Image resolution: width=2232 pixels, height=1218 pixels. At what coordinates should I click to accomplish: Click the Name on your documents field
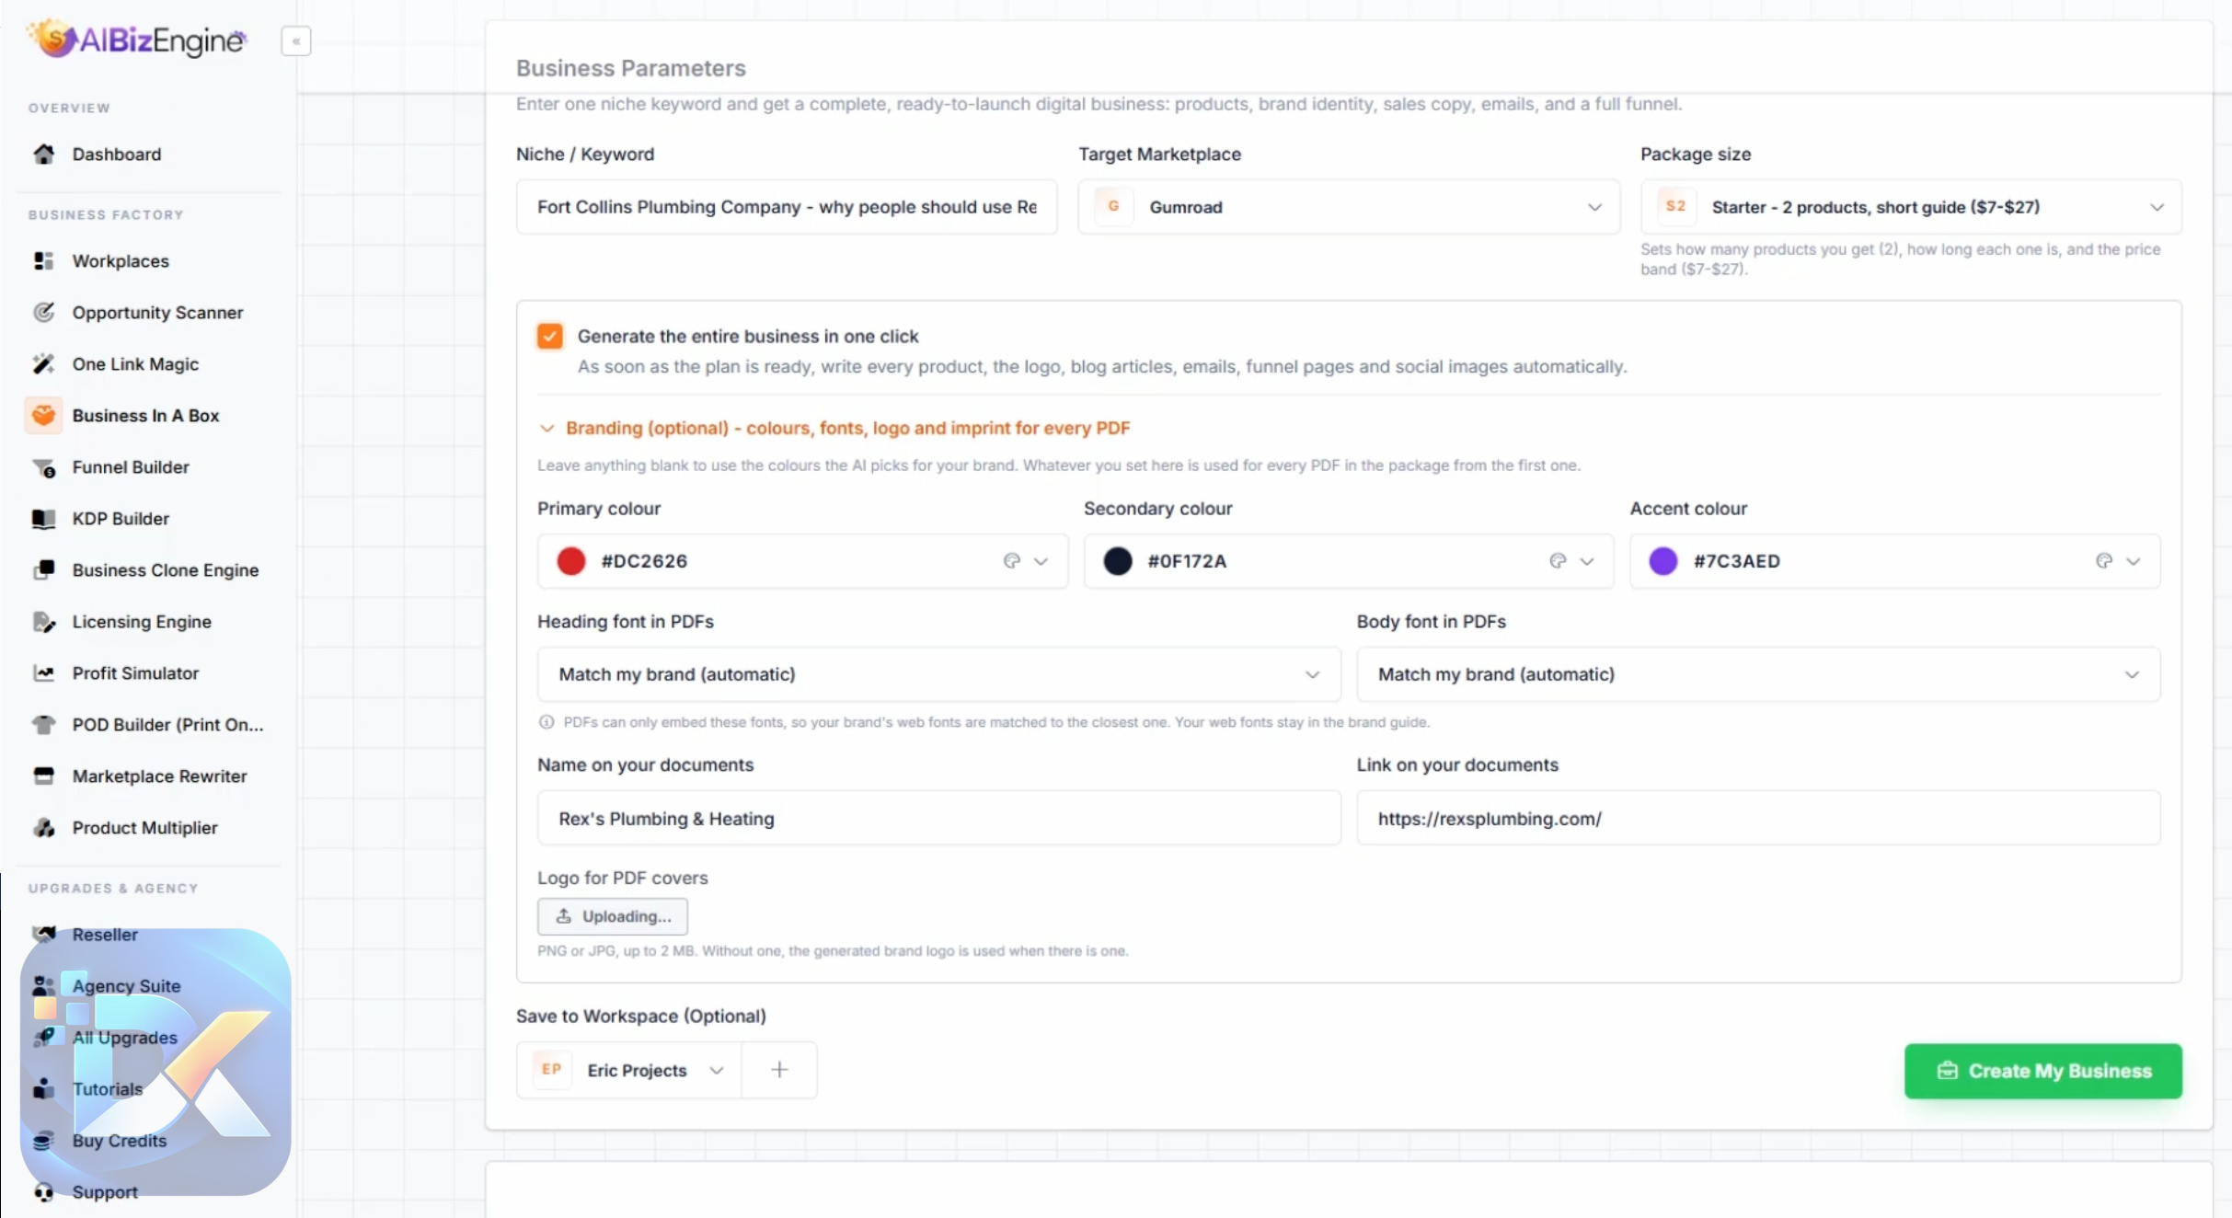coord(938,818)
